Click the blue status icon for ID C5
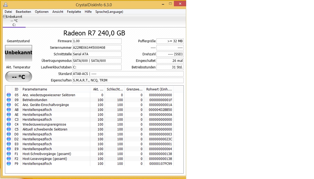Viewport: 314px width, 179px height. pos(9,129)
